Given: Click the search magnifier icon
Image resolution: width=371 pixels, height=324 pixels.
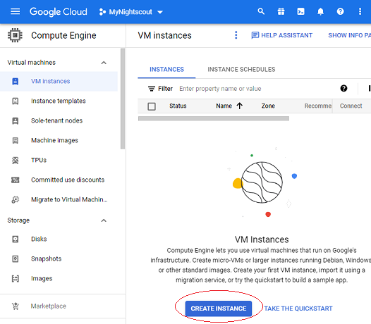Looking at the screenshot, I should point(261,11).
